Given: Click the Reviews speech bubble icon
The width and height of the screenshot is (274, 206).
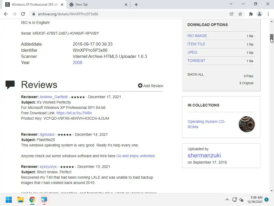Looking at the screenshot, I should (10, 85).
